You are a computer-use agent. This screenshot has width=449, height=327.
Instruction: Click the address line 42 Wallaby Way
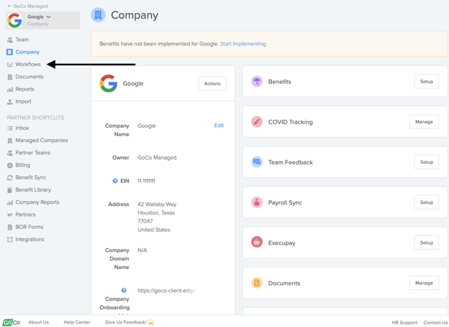point(157,205)
